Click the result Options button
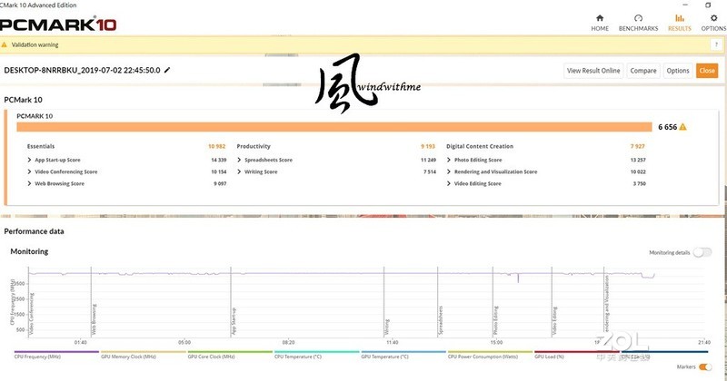 (x=678, y=71)
